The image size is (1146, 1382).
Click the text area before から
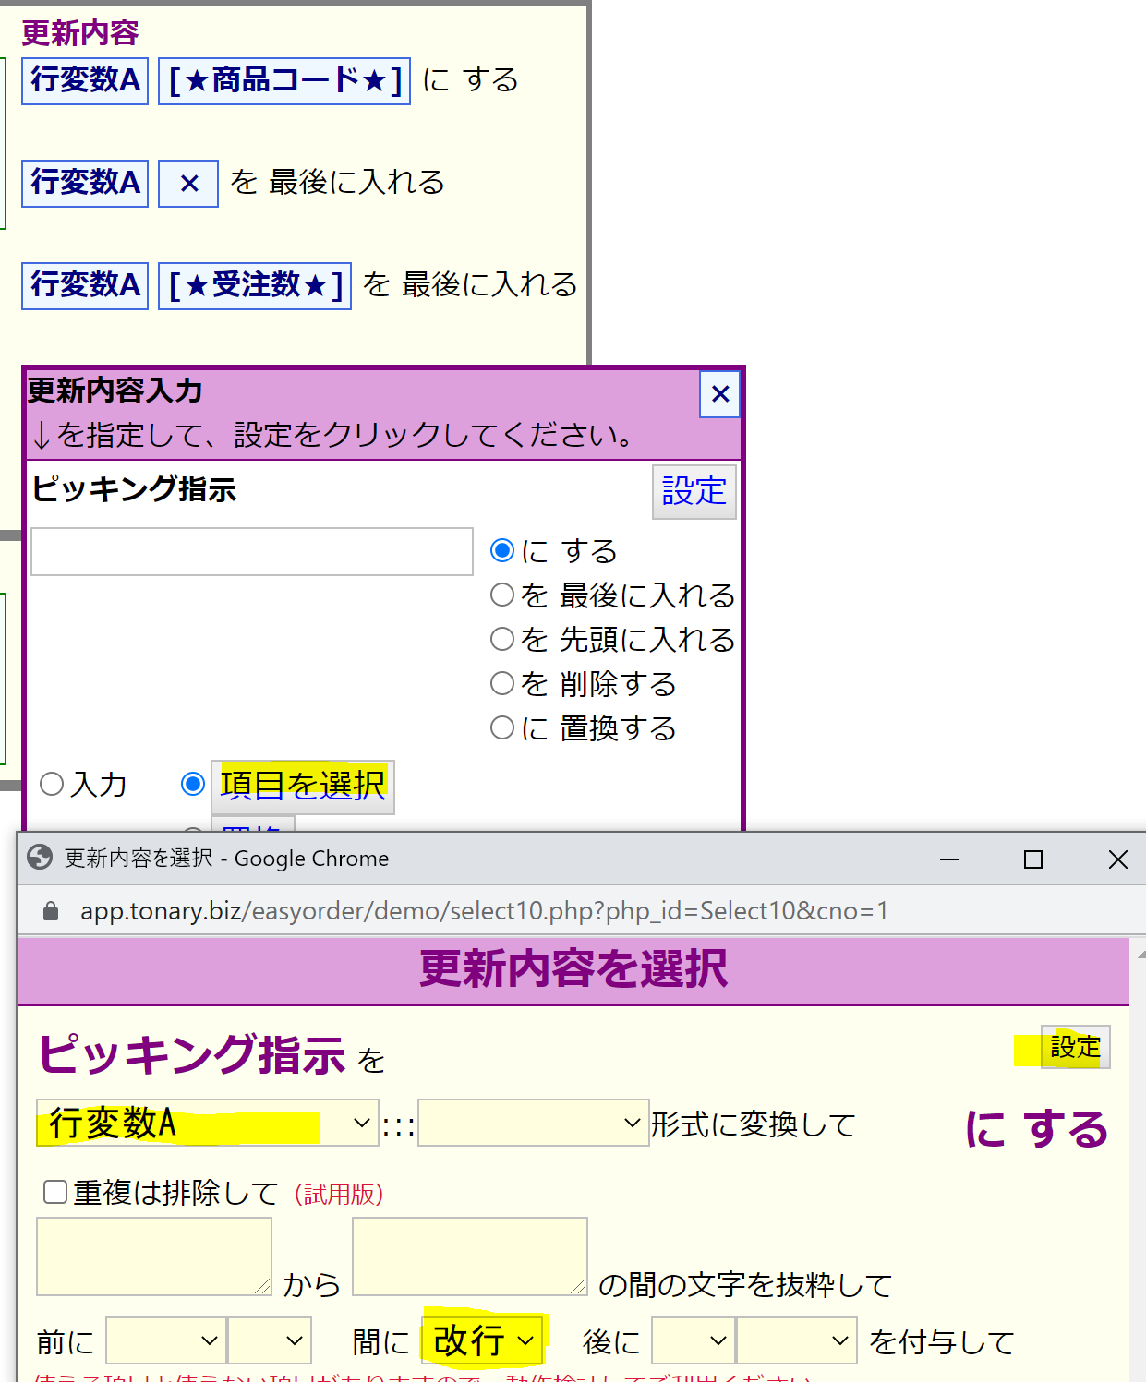pos(153,1256)
